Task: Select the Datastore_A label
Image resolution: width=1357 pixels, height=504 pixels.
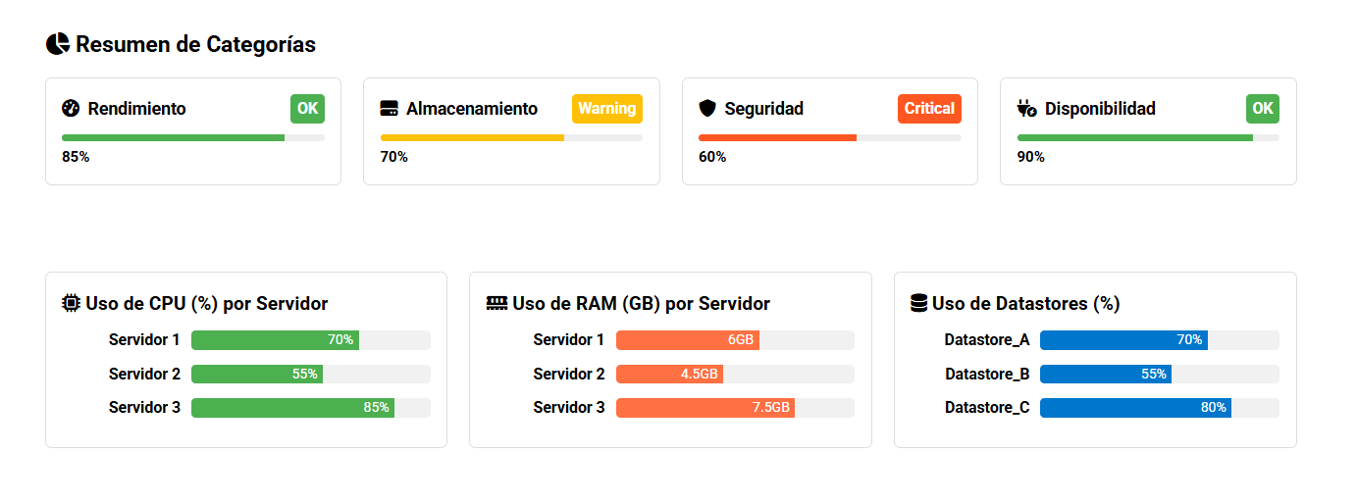Action: coord(987,340)
